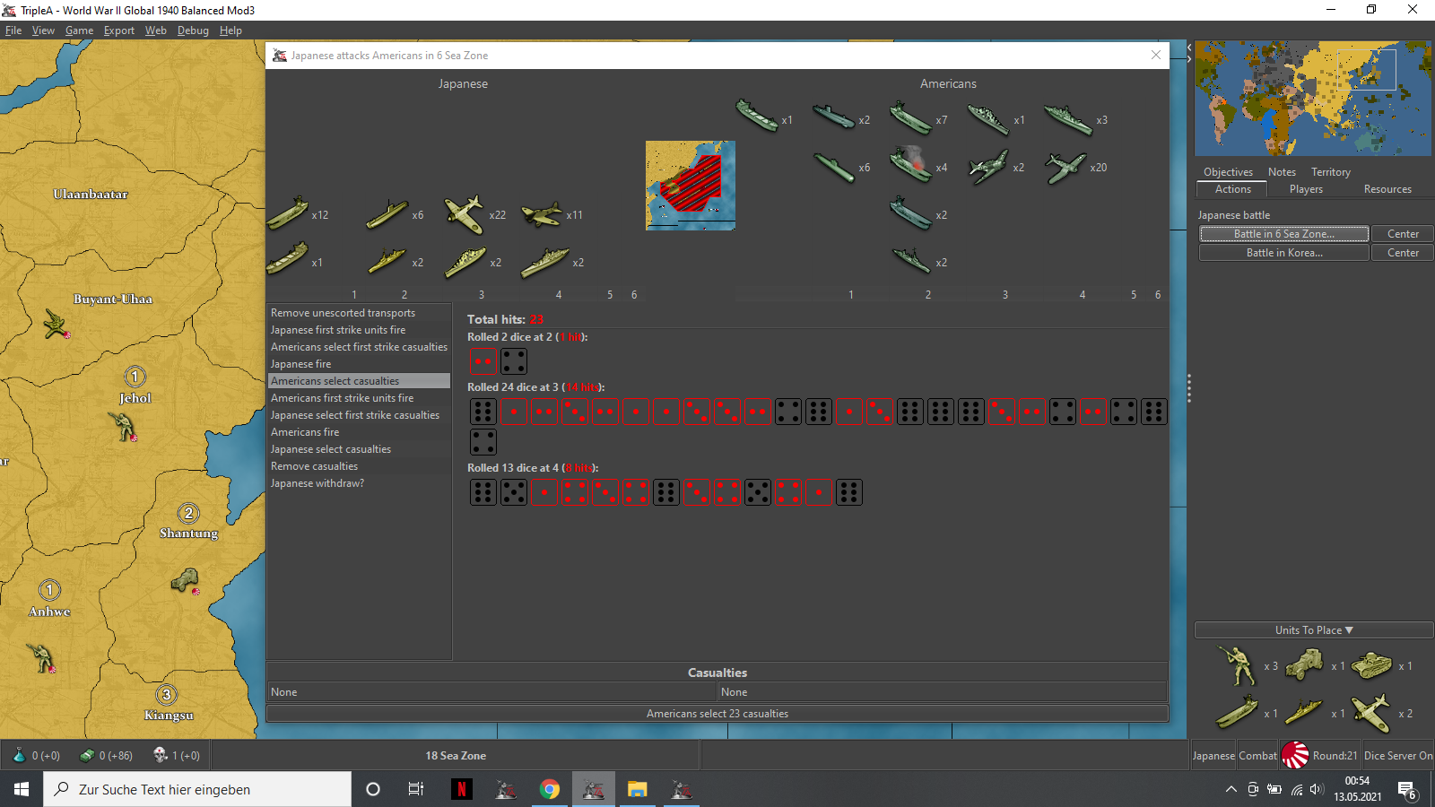Click the American plane icon with x2 count

tap(987, 167)
